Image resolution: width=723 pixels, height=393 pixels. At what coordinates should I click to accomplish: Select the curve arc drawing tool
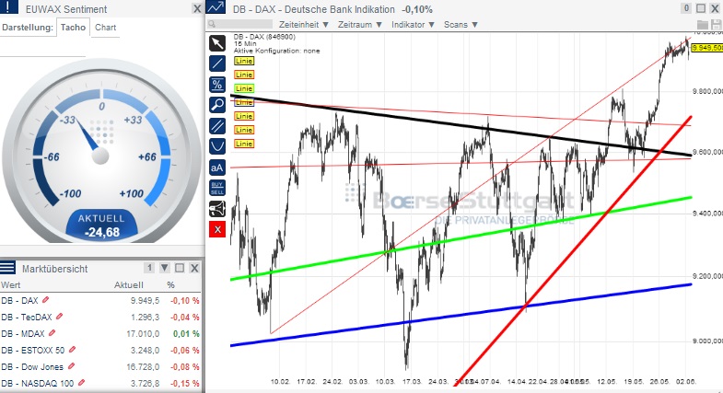(217, 146)
